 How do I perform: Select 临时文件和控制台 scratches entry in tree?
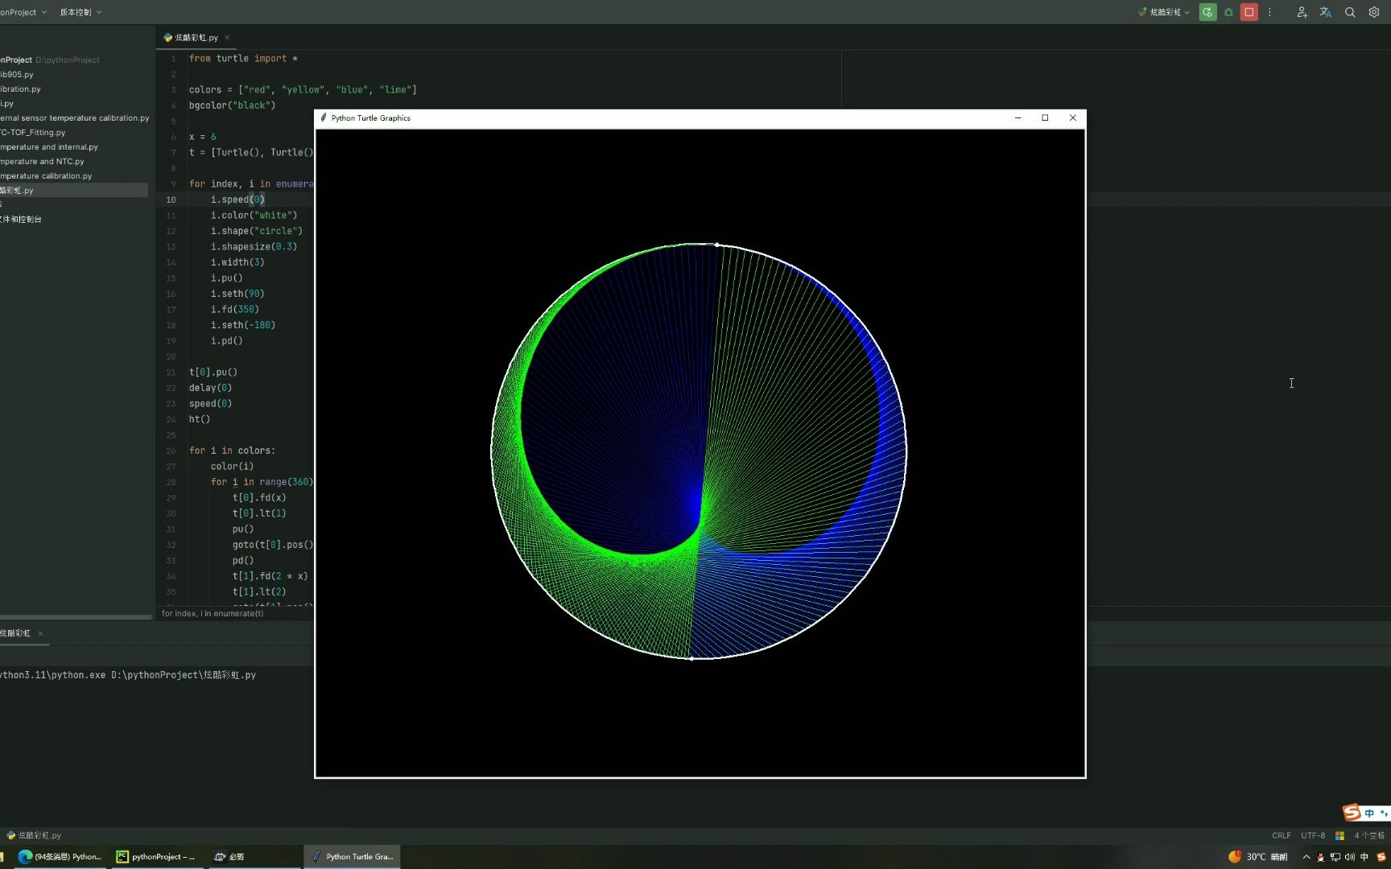(21, 219)
